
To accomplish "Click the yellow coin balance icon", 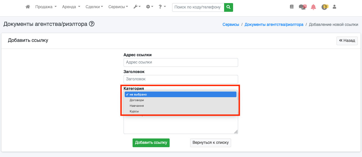I will click(x=325, y=7).
